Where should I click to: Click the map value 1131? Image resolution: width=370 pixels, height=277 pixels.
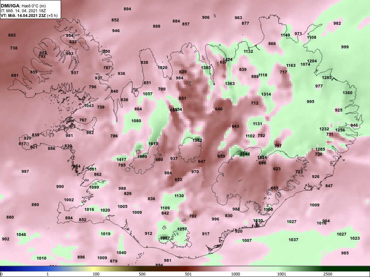pyautogui.click(x=258, y=124)
